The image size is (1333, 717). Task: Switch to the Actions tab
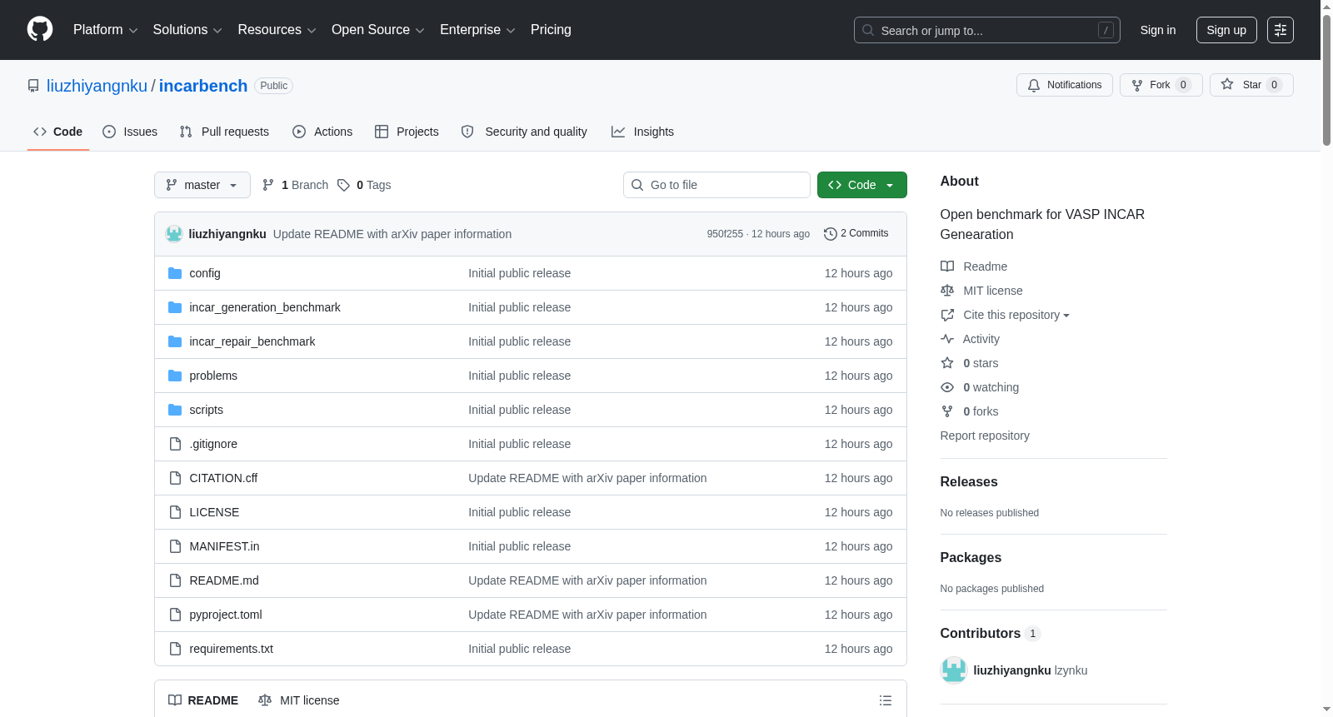322,132
